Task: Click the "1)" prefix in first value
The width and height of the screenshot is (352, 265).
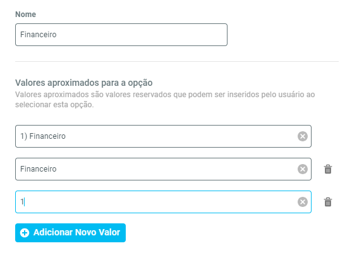Action: (x=24, y=136)
